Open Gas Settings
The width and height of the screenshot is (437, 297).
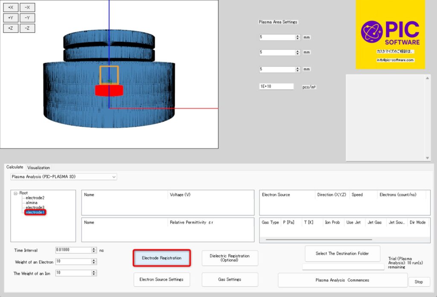tap(230, 280)
